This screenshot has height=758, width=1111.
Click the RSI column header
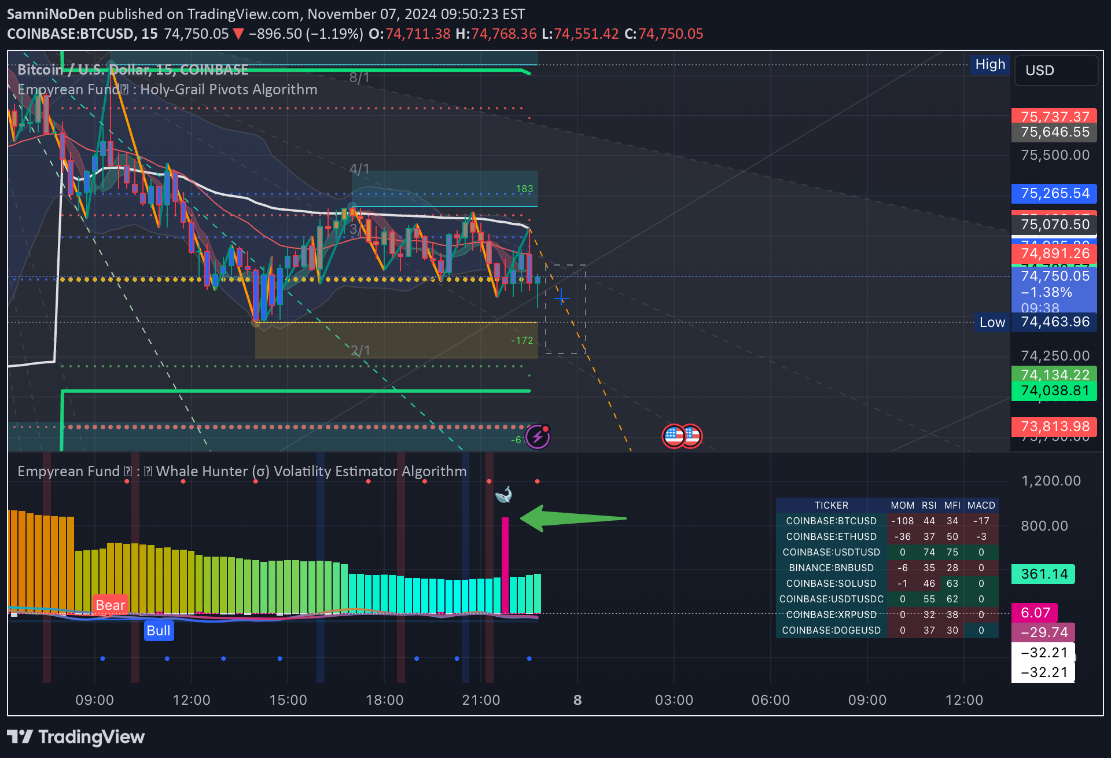pos(929,505)
